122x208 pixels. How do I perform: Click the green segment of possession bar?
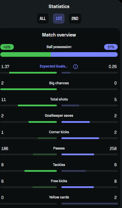[25, 54]
